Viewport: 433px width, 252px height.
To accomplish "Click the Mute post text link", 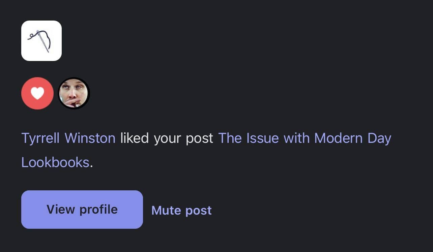I will coord(181,210).
